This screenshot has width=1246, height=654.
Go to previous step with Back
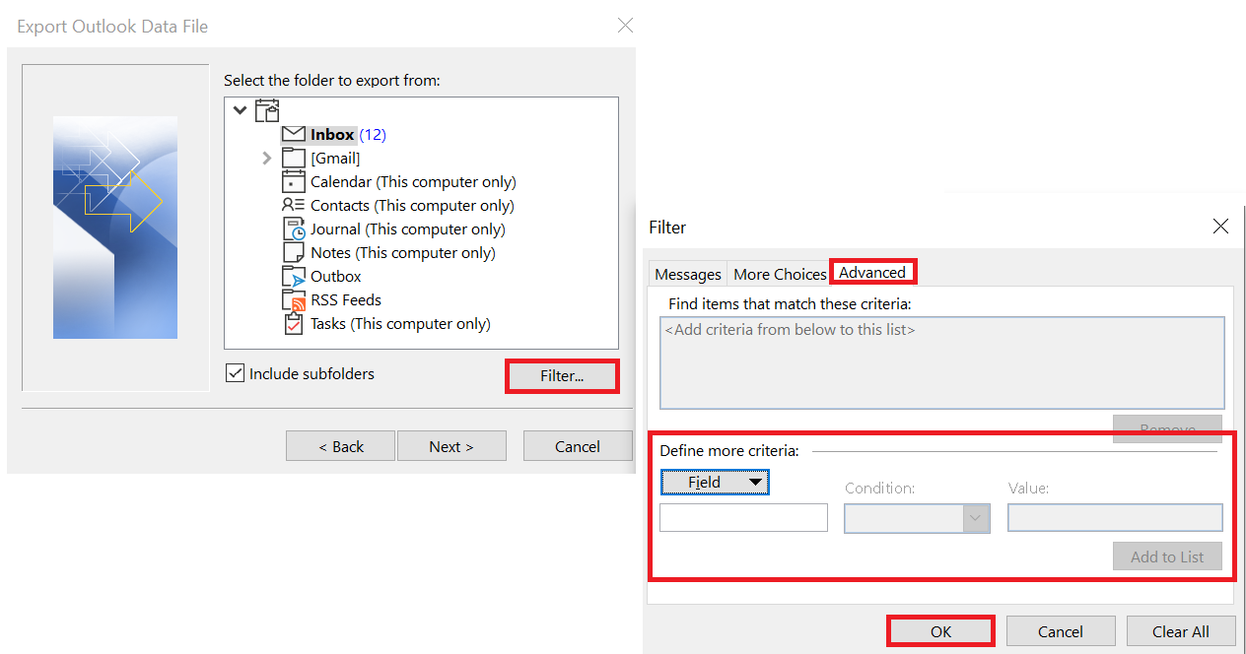340,446
